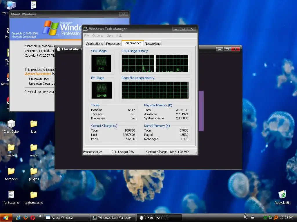Click the Page File Usage History graph
The image size is (297, 222).
[155, 90]
